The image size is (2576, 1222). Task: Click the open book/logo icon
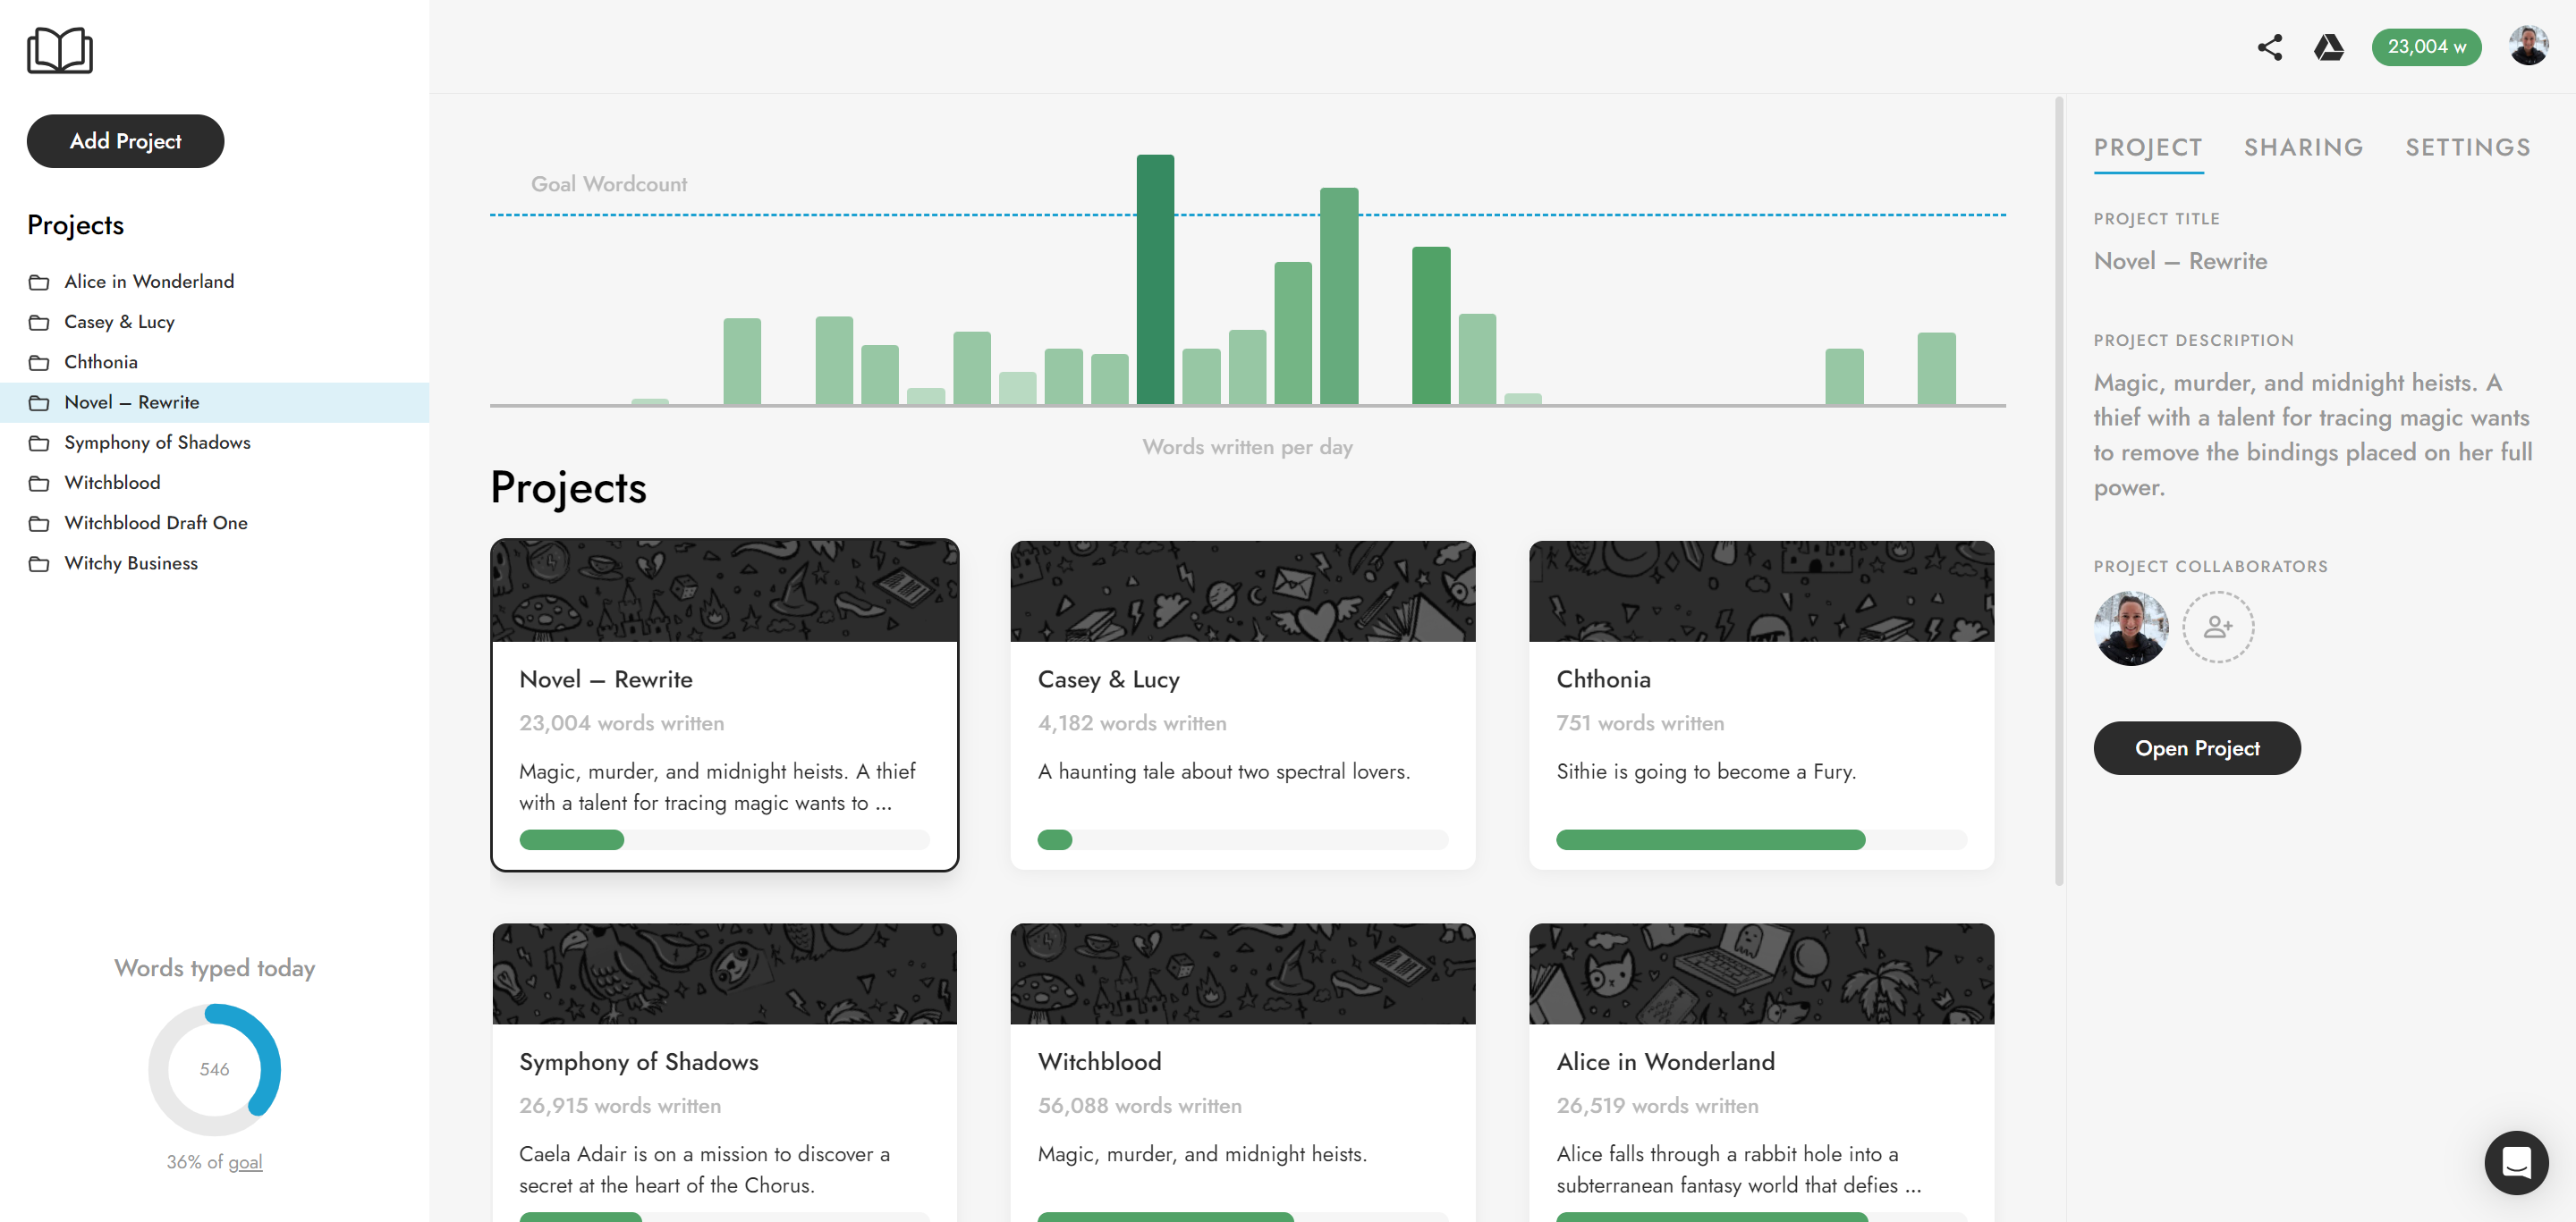click(x=59, y=46)
